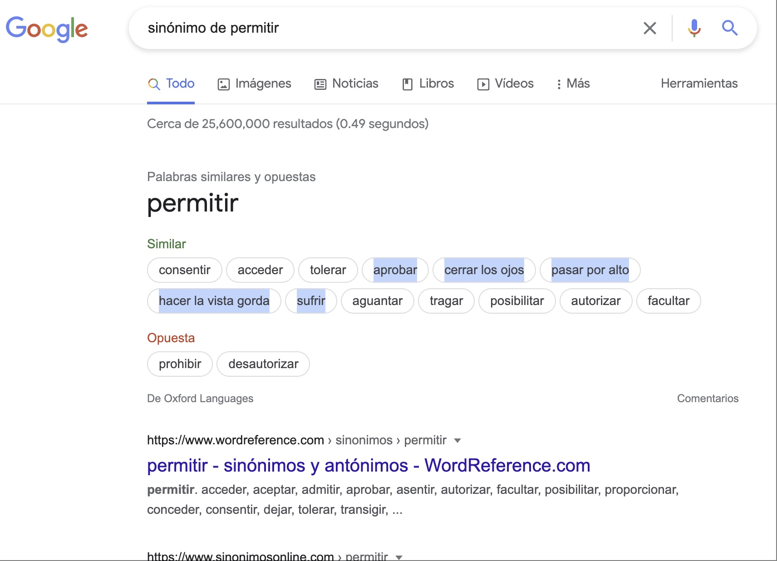Click the 'hacer la vista gorda' chip

click(x=214, y=301)
